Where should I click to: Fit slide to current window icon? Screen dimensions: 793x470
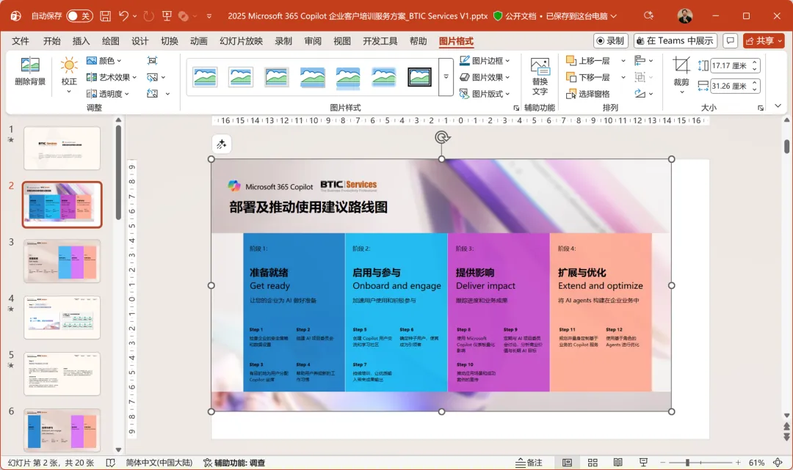click(x=778, y=463)
